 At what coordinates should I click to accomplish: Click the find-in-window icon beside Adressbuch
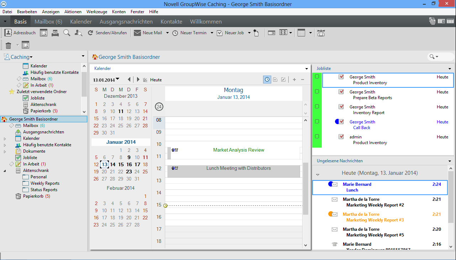point(43,33)
